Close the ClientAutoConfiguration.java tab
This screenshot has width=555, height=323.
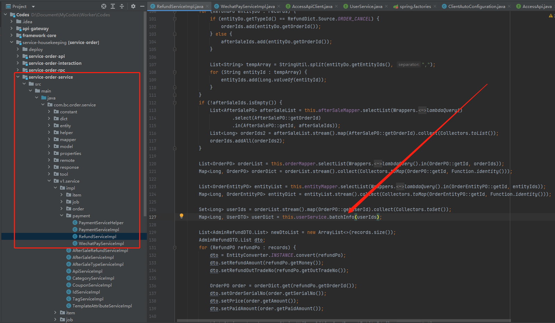[509, 6]
